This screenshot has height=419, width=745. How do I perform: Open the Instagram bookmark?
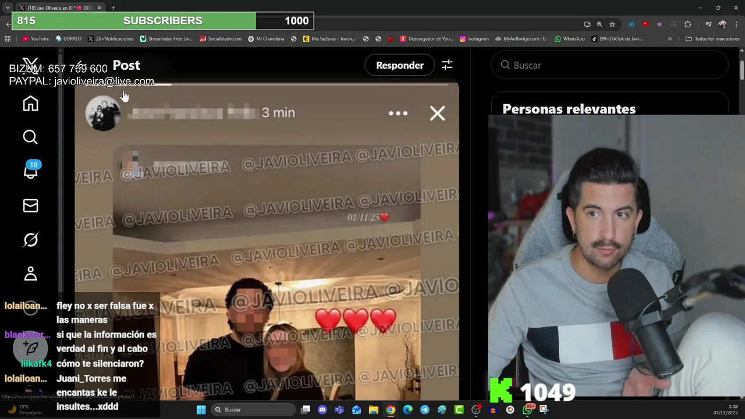[474, 39]
